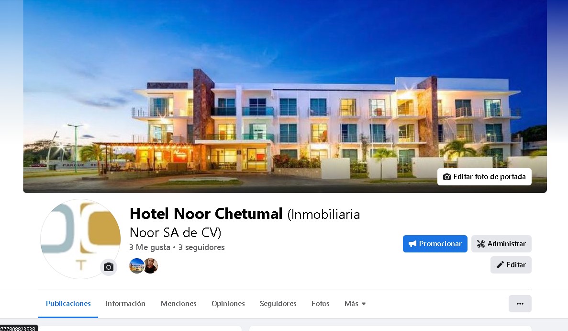Switch to the Información tab
The image size is (568, 331).
point(125,304)
